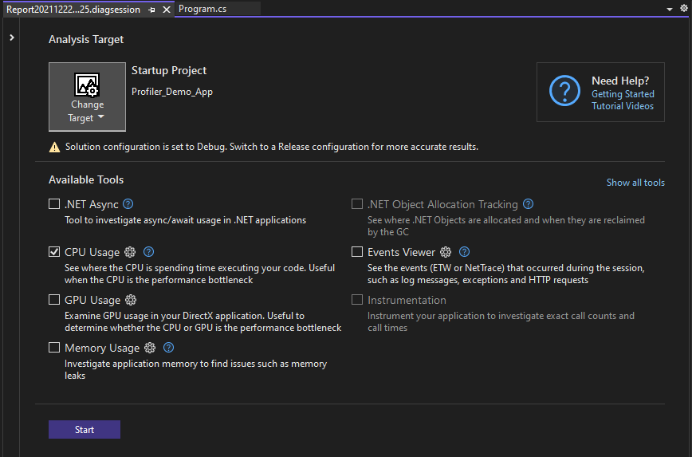Toggle the Instrumentation checkbox

[357, 300]
